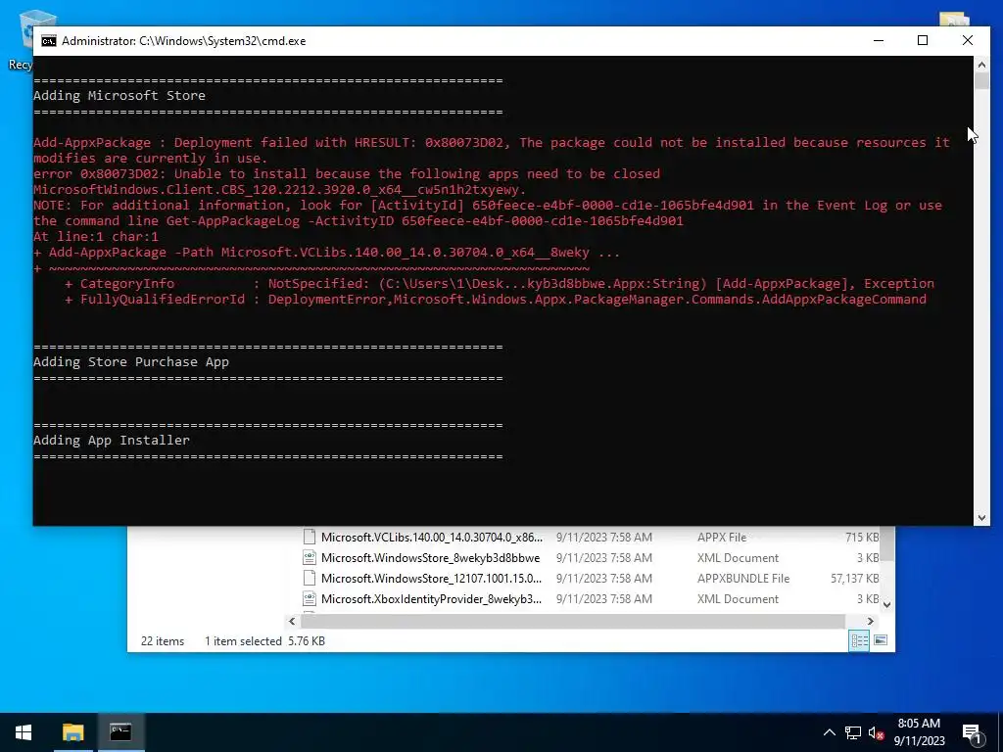Click the XML icon beside Microsoft.WindowsStore_8wekyb3d8bbwe
Image resolution: width=1003 pixels, height=752 pixels.
(310, 557)
